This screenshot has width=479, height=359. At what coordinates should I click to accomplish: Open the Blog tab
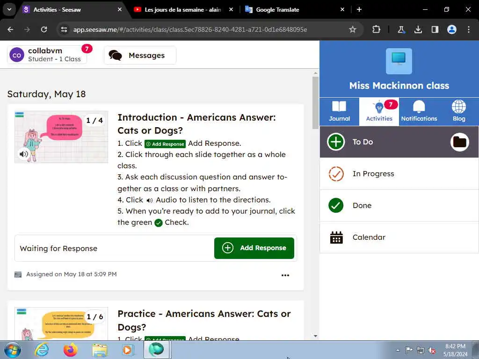[x=458, y=112]
